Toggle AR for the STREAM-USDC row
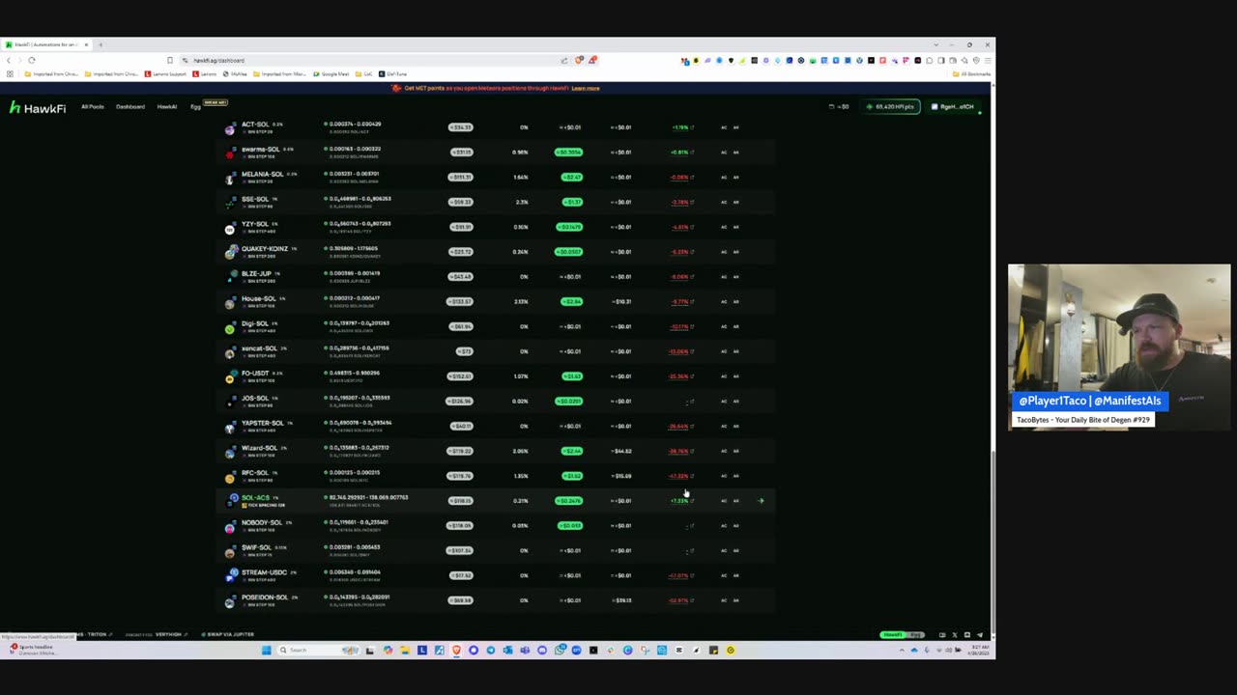Screen dimensions: 1237x695 click(x=735, y=575)
